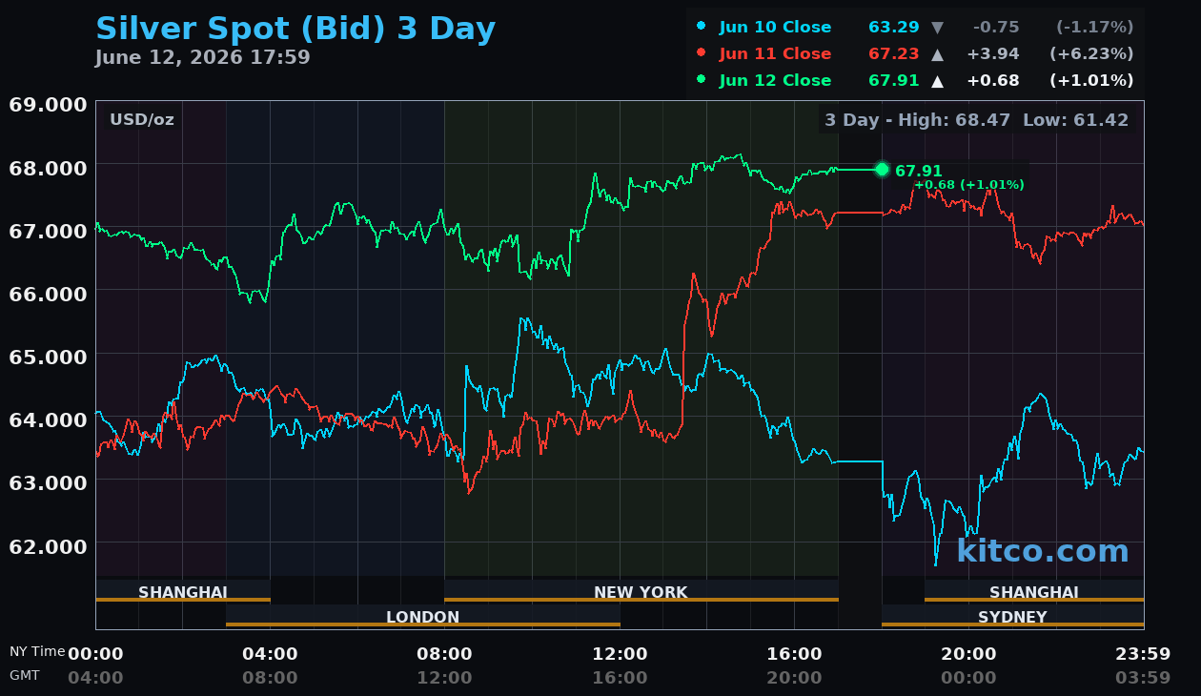1201x696 pixels.
Task: Click the "Jun 11 Close" legend label
Action: [x=775, y=54]
